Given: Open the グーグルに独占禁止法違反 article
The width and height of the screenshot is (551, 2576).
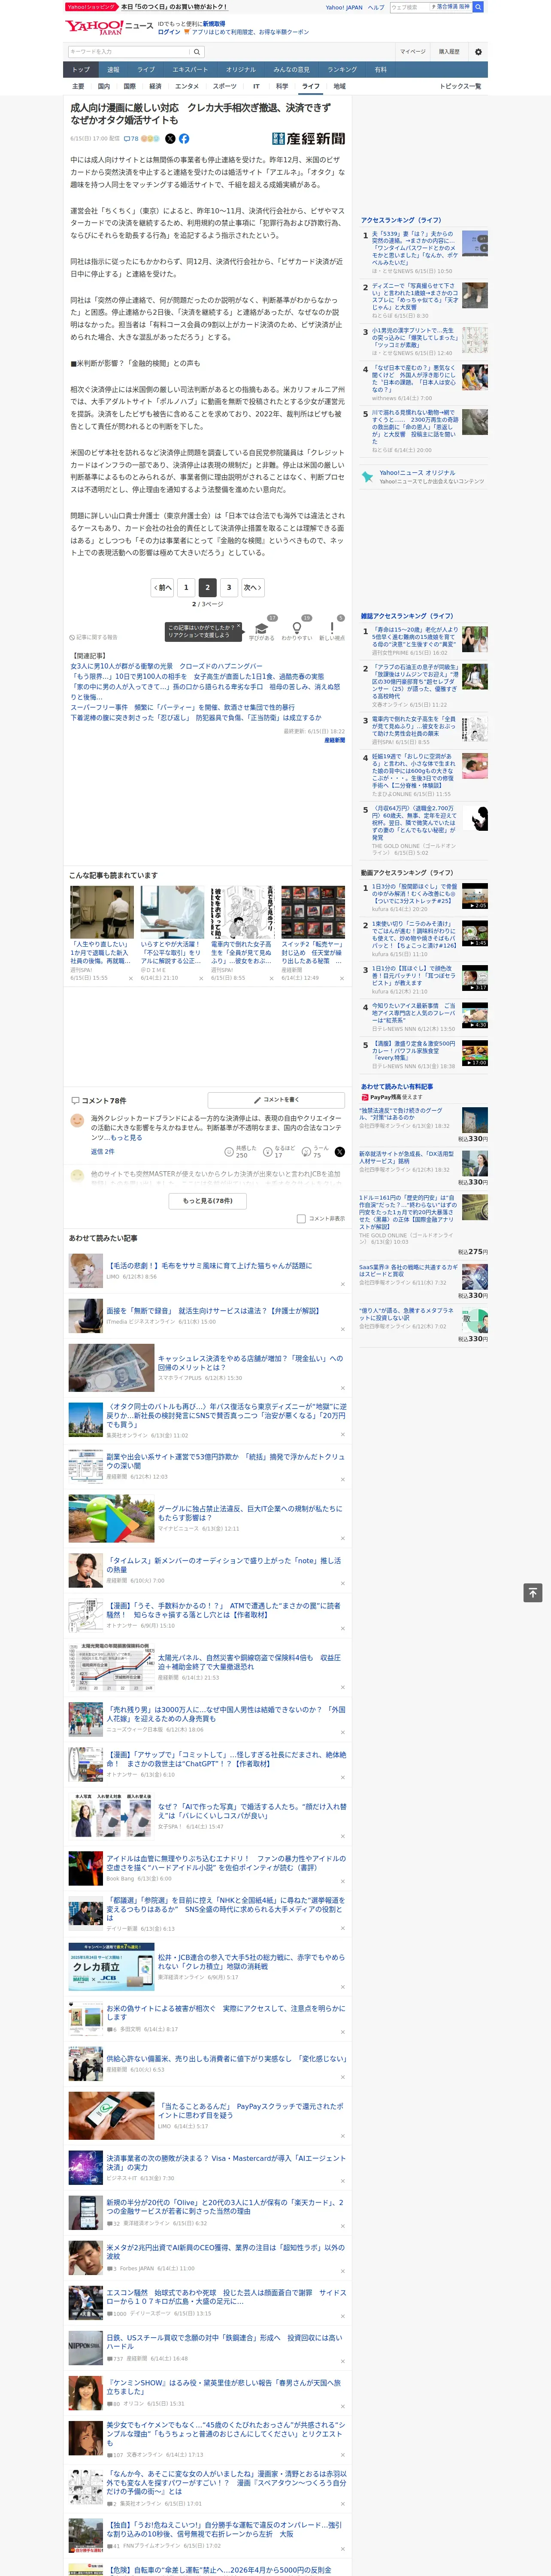Looking at the screenshot, I should tap(250, 1512).
